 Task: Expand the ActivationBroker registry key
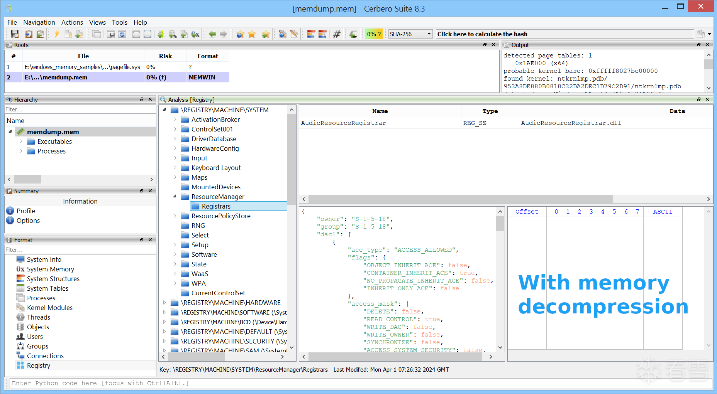(175, 120)
